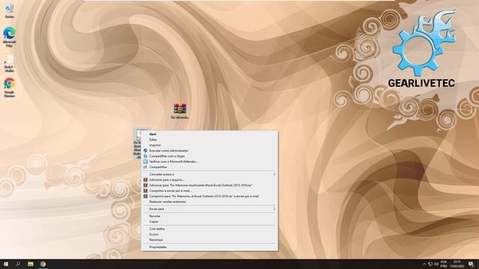479x269 pixels.
Task: Click the Skype icon in the context menu
Action: click(x=145, y=156)
